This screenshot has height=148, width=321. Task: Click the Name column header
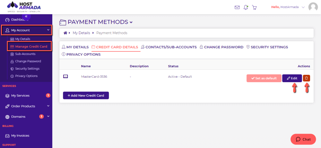(x=86, y=66)
